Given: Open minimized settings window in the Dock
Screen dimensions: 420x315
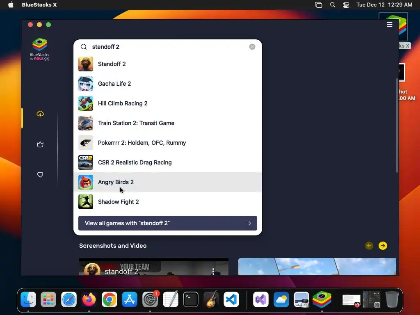Looking at the screenshot, I should 372,299.
